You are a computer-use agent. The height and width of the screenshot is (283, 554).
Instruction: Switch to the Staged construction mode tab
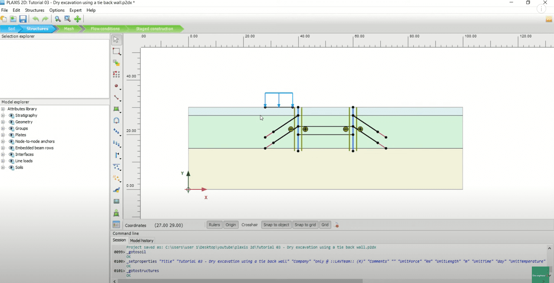tap(155, 29)
